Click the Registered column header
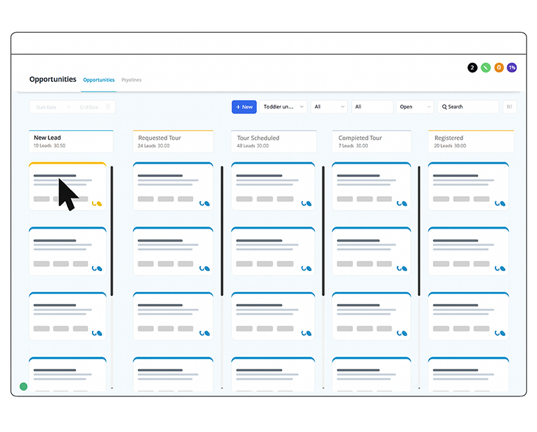 pos(471,141)
